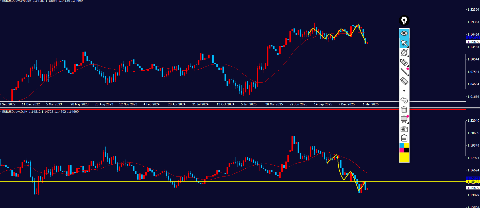This screenshot has width=480, height=208.
Task: Click the Epic Pen nib logo
Action: 404,21
